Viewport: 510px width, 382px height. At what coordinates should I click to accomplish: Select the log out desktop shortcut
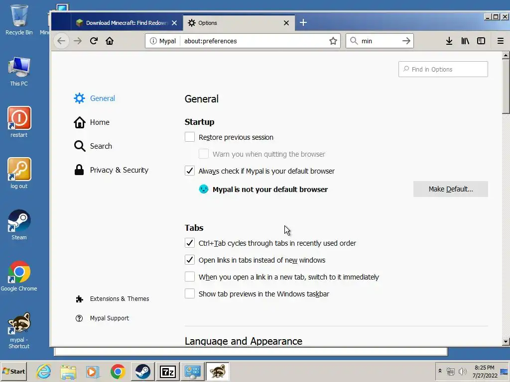[x=19, y=174]
